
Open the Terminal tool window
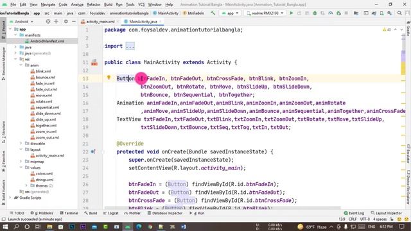(69, 213)
